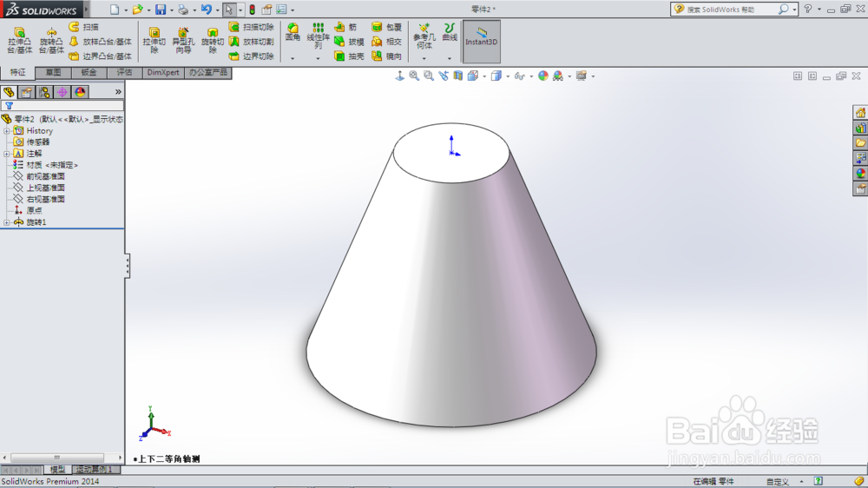
Task: Open the Design Library task pane tab
Action: [860, 128]
